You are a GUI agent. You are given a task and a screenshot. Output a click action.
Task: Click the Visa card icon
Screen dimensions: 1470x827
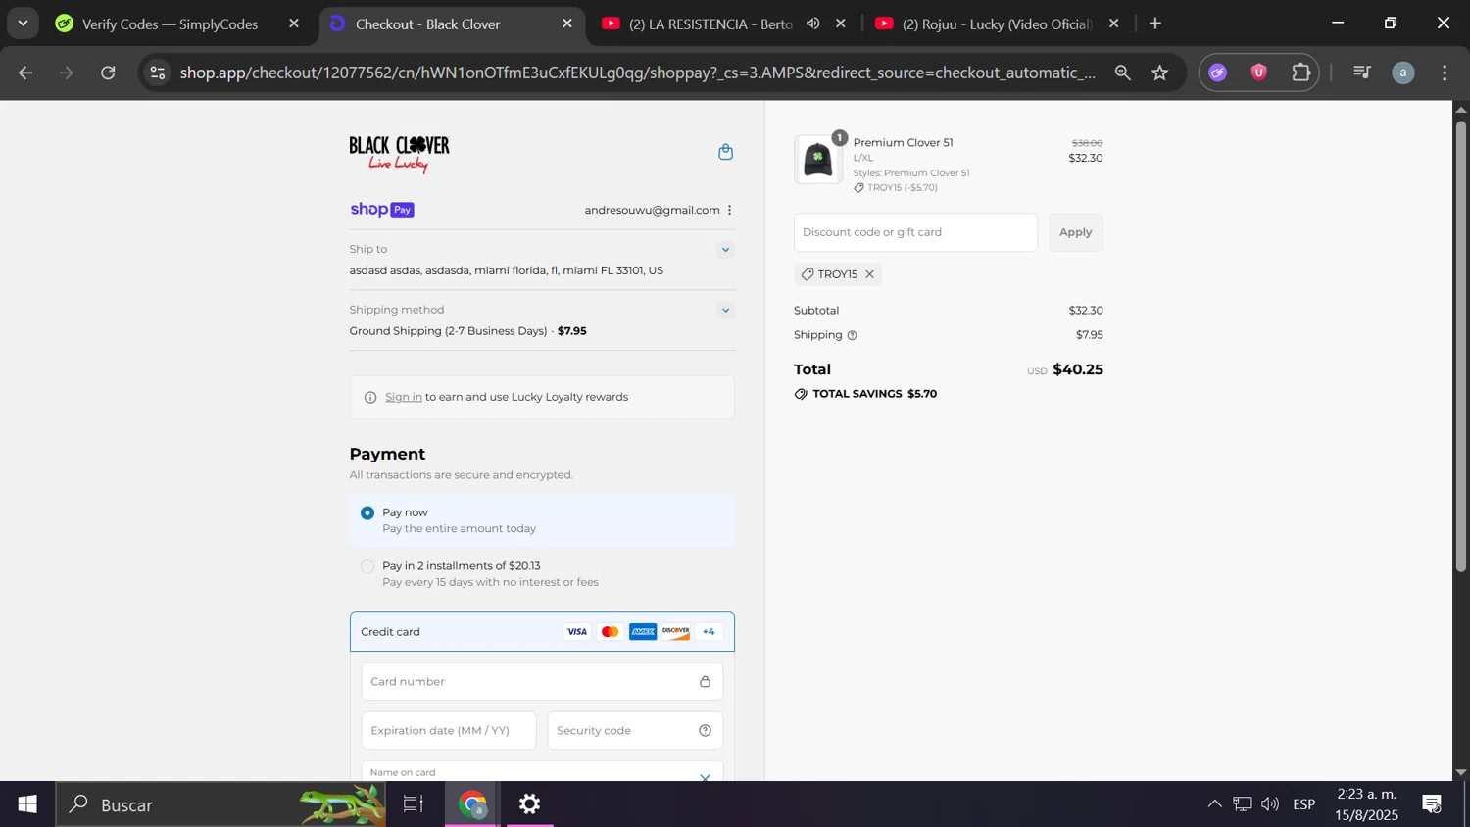[577, 632]
